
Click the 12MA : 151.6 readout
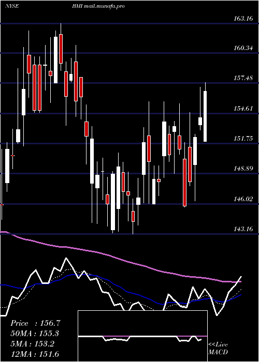point(35,354)
